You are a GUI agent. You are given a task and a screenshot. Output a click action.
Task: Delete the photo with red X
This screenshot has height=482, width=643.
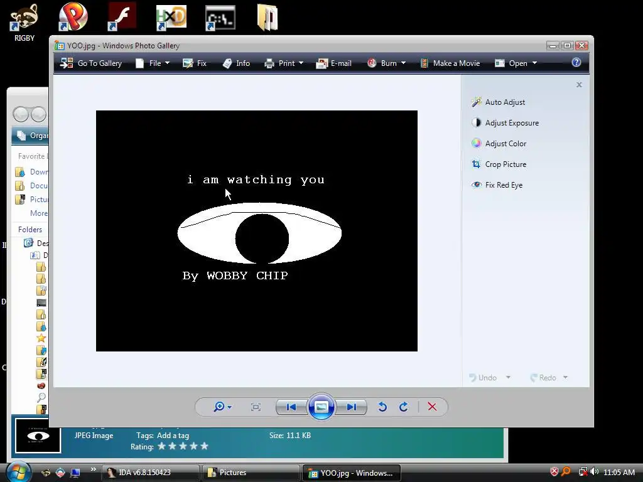432,407
